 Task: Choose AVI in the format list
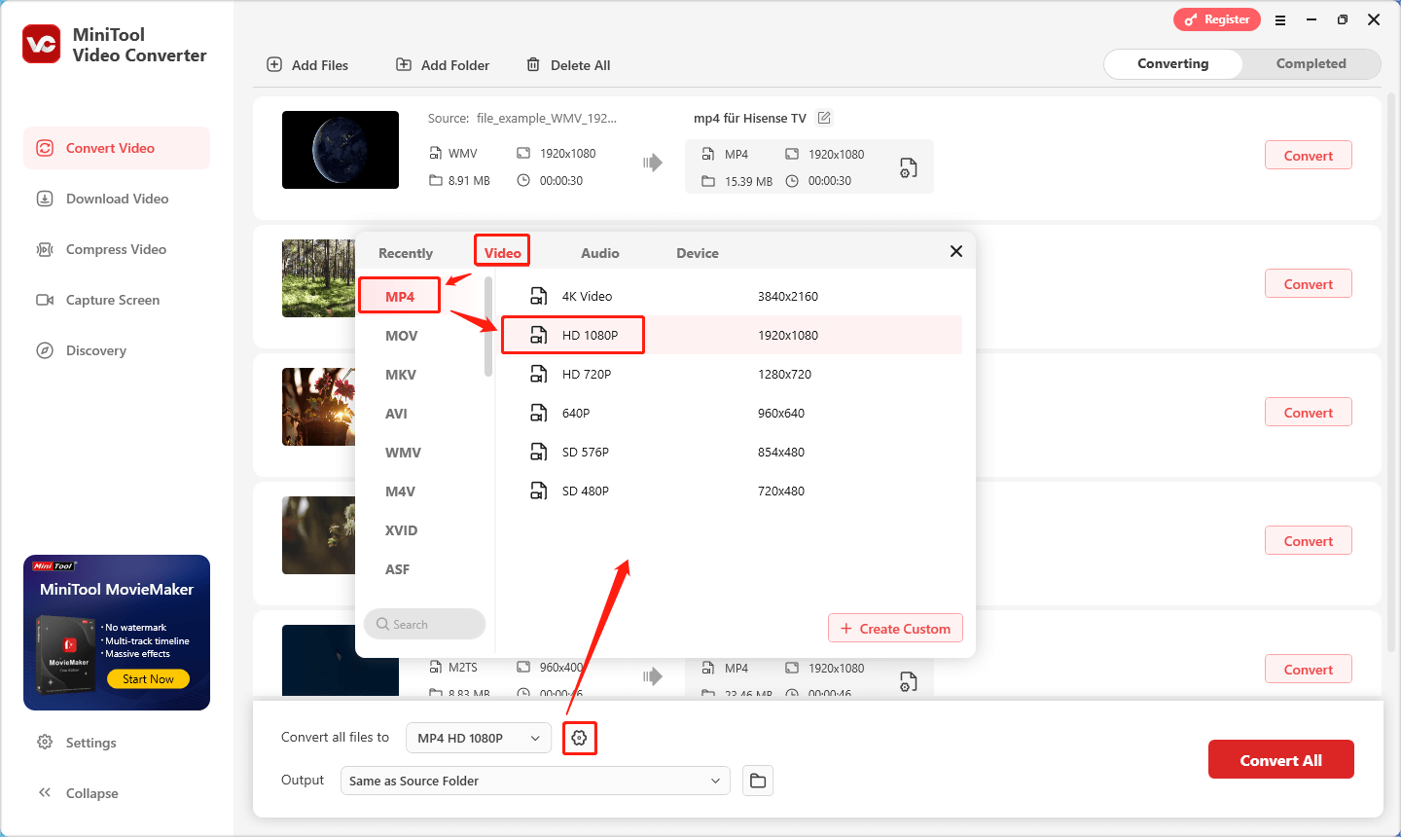[x=397, y=414]
